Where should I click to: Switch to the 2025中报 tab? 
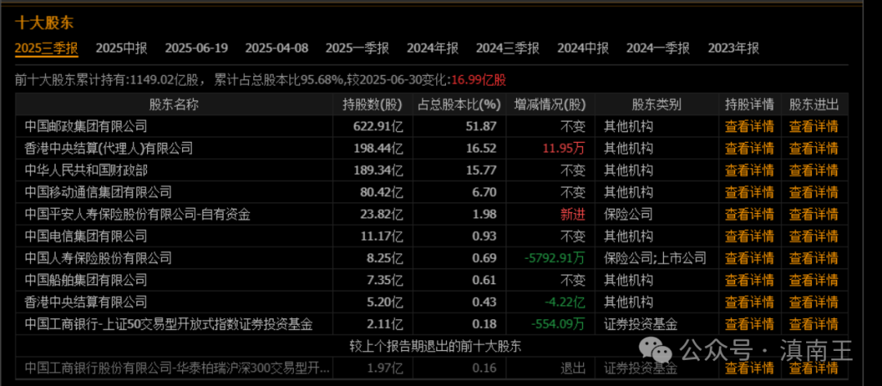click(x=122, y=48)
